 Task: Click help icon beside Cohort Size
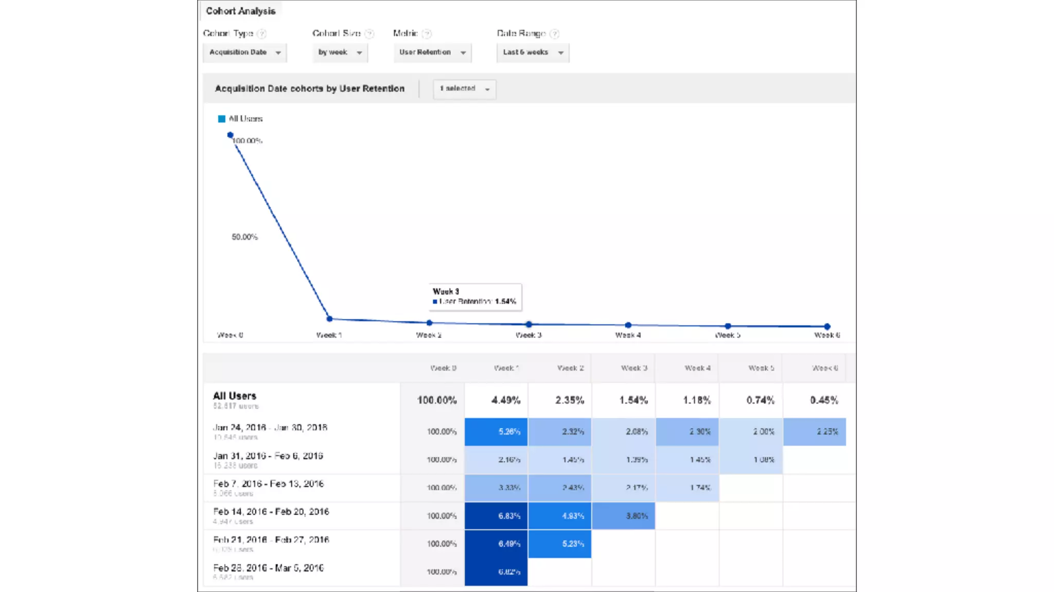tap(369, 34)
